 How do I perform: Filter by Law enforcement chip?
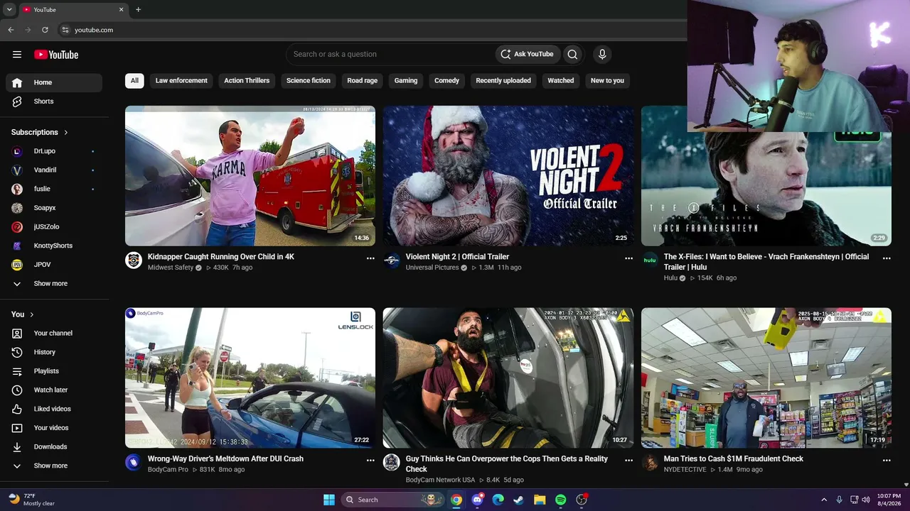(181, 80)
